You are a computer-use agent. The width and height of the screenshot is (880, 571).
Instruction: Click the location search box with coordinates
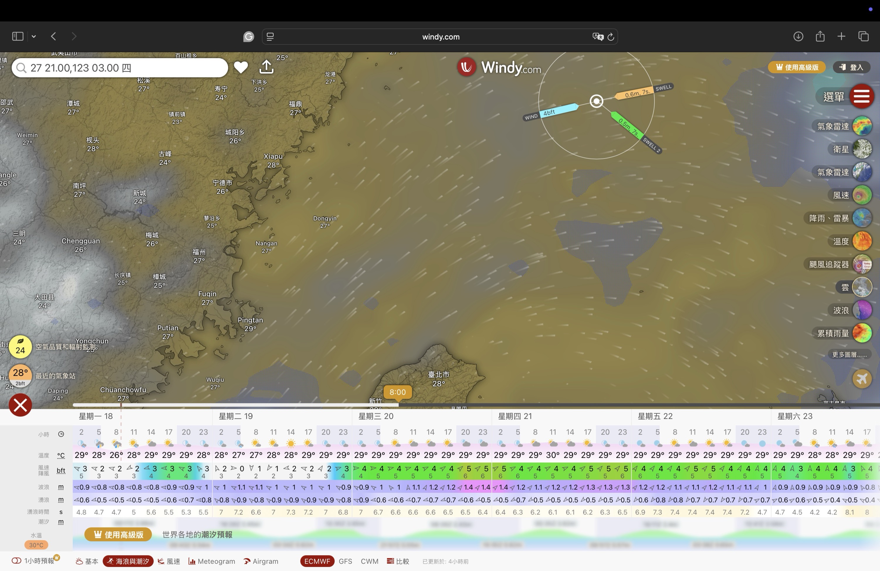[x=119, y=68]
